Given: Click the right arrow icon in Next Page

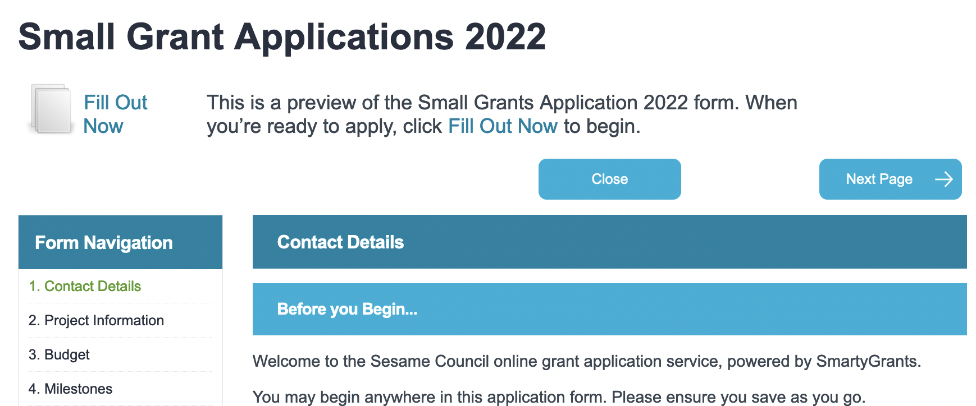Looking at the screenshot, I should (944, 179).
